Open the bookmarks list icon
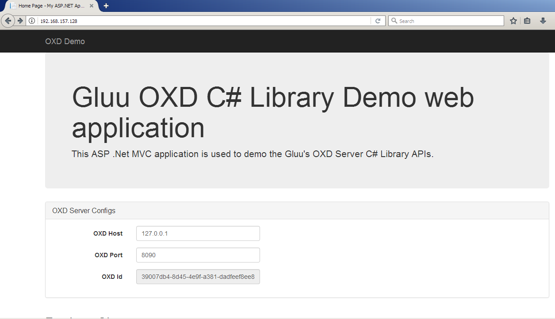 point(527,21)
